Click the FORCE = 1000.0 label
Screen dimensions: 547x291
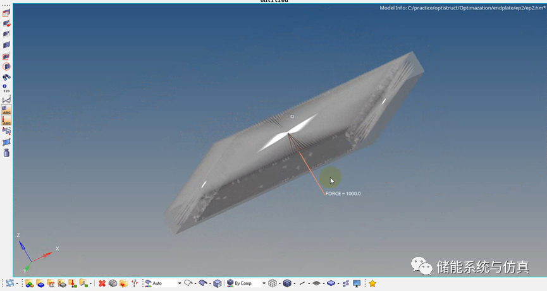[x=343, y=194]
